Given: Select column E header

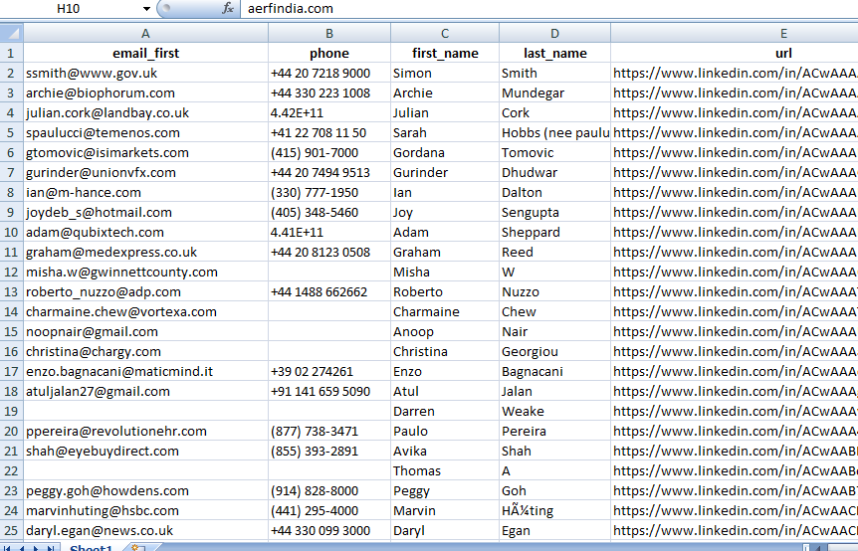Looking at the screenshot, I should [x=735, y=34].
